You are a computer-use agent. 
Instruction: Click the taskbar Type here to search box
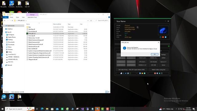pos(20,109)
